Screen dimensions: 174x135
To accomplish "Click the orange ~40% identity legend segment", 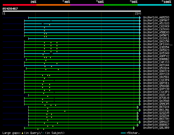I will [x=53, y=5].
